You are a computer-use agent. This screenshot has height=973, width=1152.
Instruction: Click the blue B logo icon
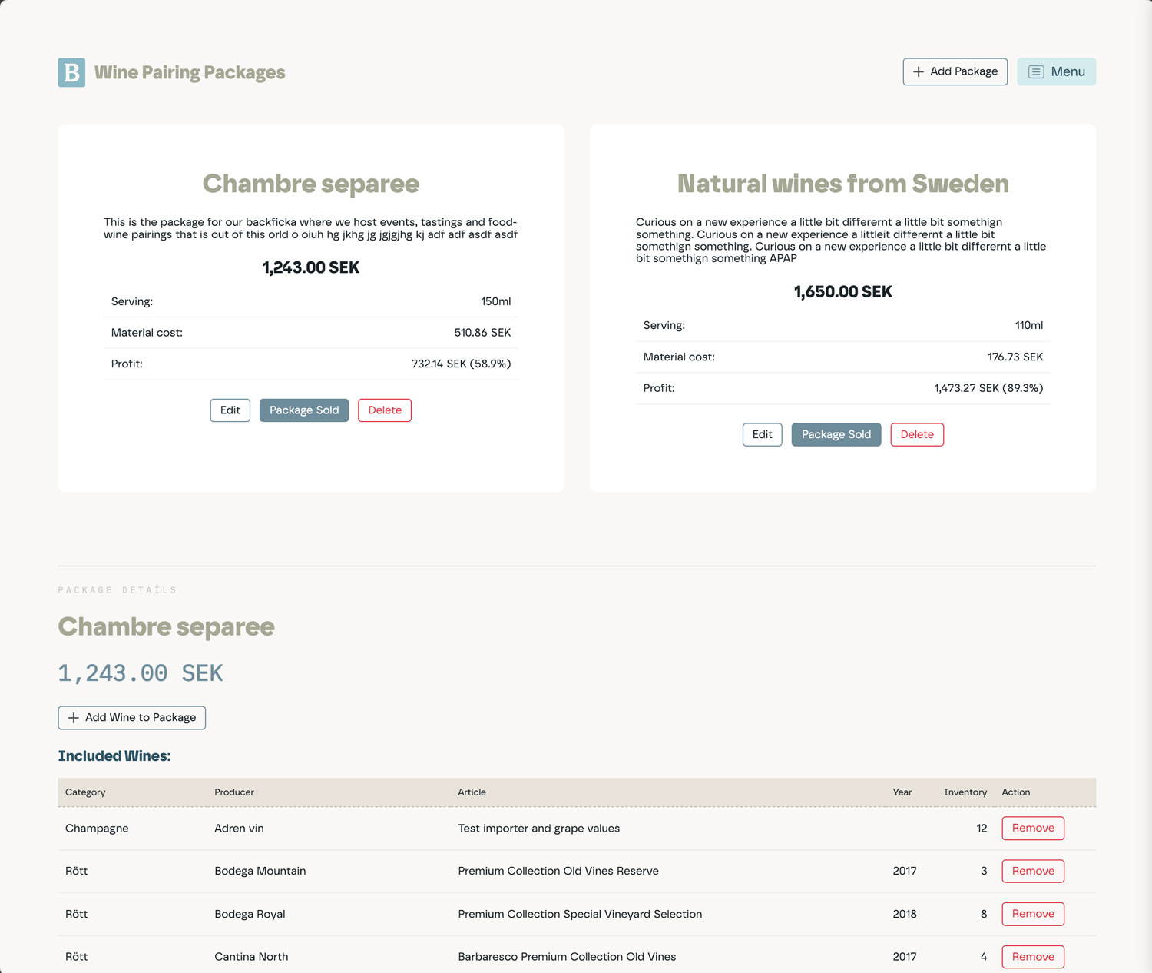click(x=71, y=72)
